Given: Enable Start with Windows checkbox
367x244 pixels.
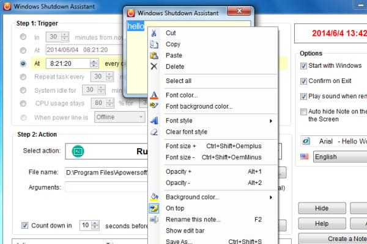Looking at the screenshot, I should tap(304, 66).
